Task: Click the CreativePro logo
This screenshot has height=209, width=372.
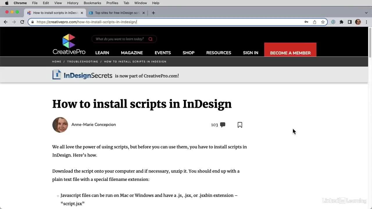Action: [69, 44]
